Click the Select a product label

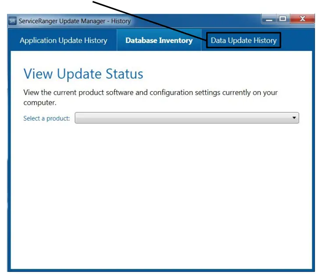click(x=47, y=118)
